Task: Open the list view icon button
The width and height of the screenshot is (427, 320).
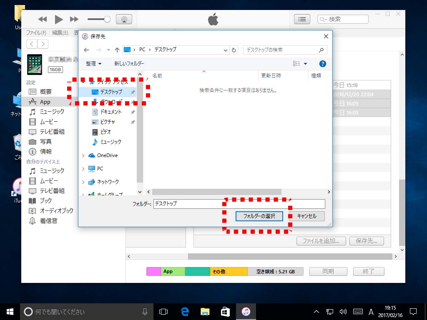Action: pos(302,19)
